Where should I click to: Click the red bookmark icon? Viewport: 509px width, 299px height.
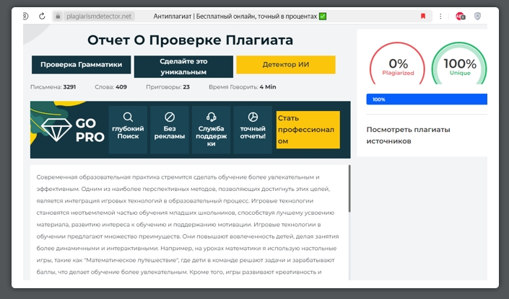[x=423, y=16]
